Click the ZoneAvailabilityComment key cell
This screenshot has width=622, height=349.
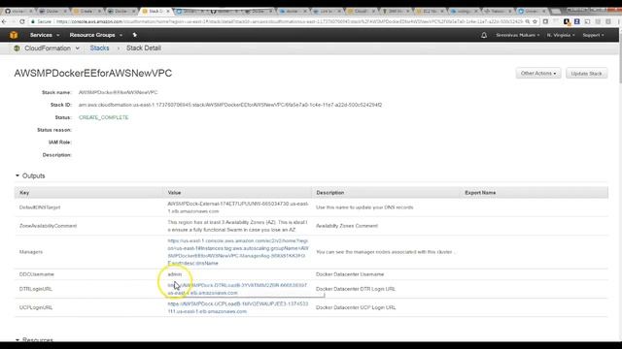[x=48, y=226]
